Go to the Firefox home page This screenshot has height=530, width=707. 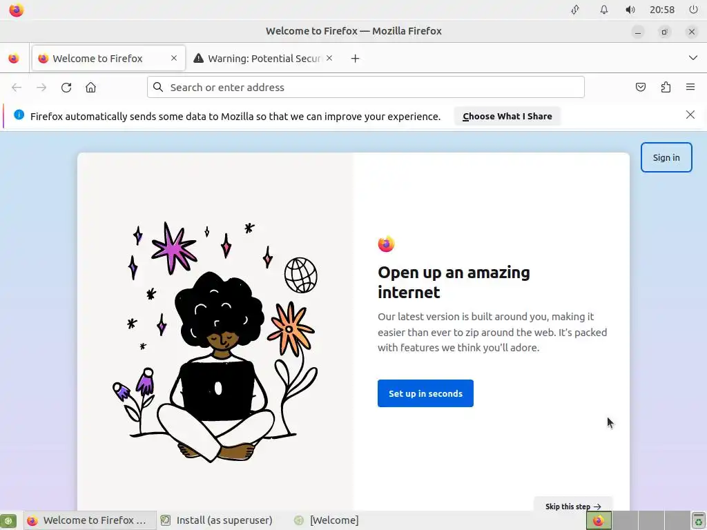tap(90, 88)
